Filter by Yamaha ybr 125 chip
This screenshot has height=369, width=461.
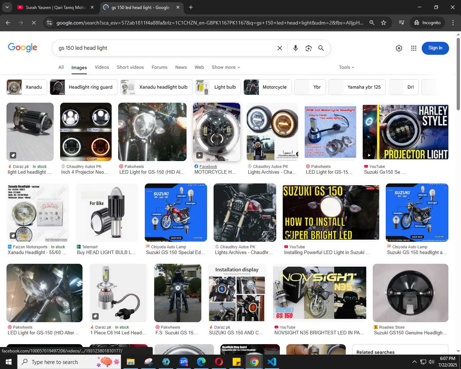coord(357,87)
